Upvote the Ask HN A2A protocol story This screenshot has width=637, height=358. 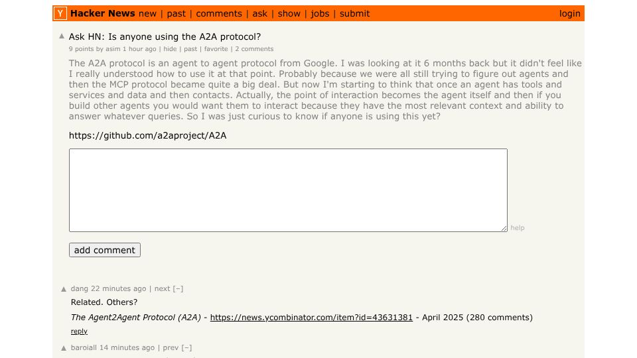(x=62, y=36)
